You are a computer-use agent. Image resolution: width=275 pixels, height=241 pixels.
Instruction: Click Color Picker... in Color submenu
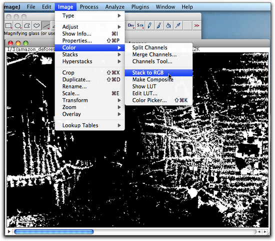158,100
